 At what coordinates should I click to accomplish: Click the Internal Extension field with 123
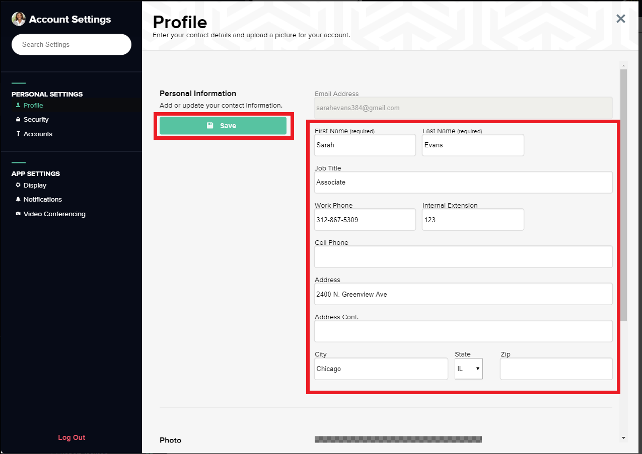click(473, 220)
